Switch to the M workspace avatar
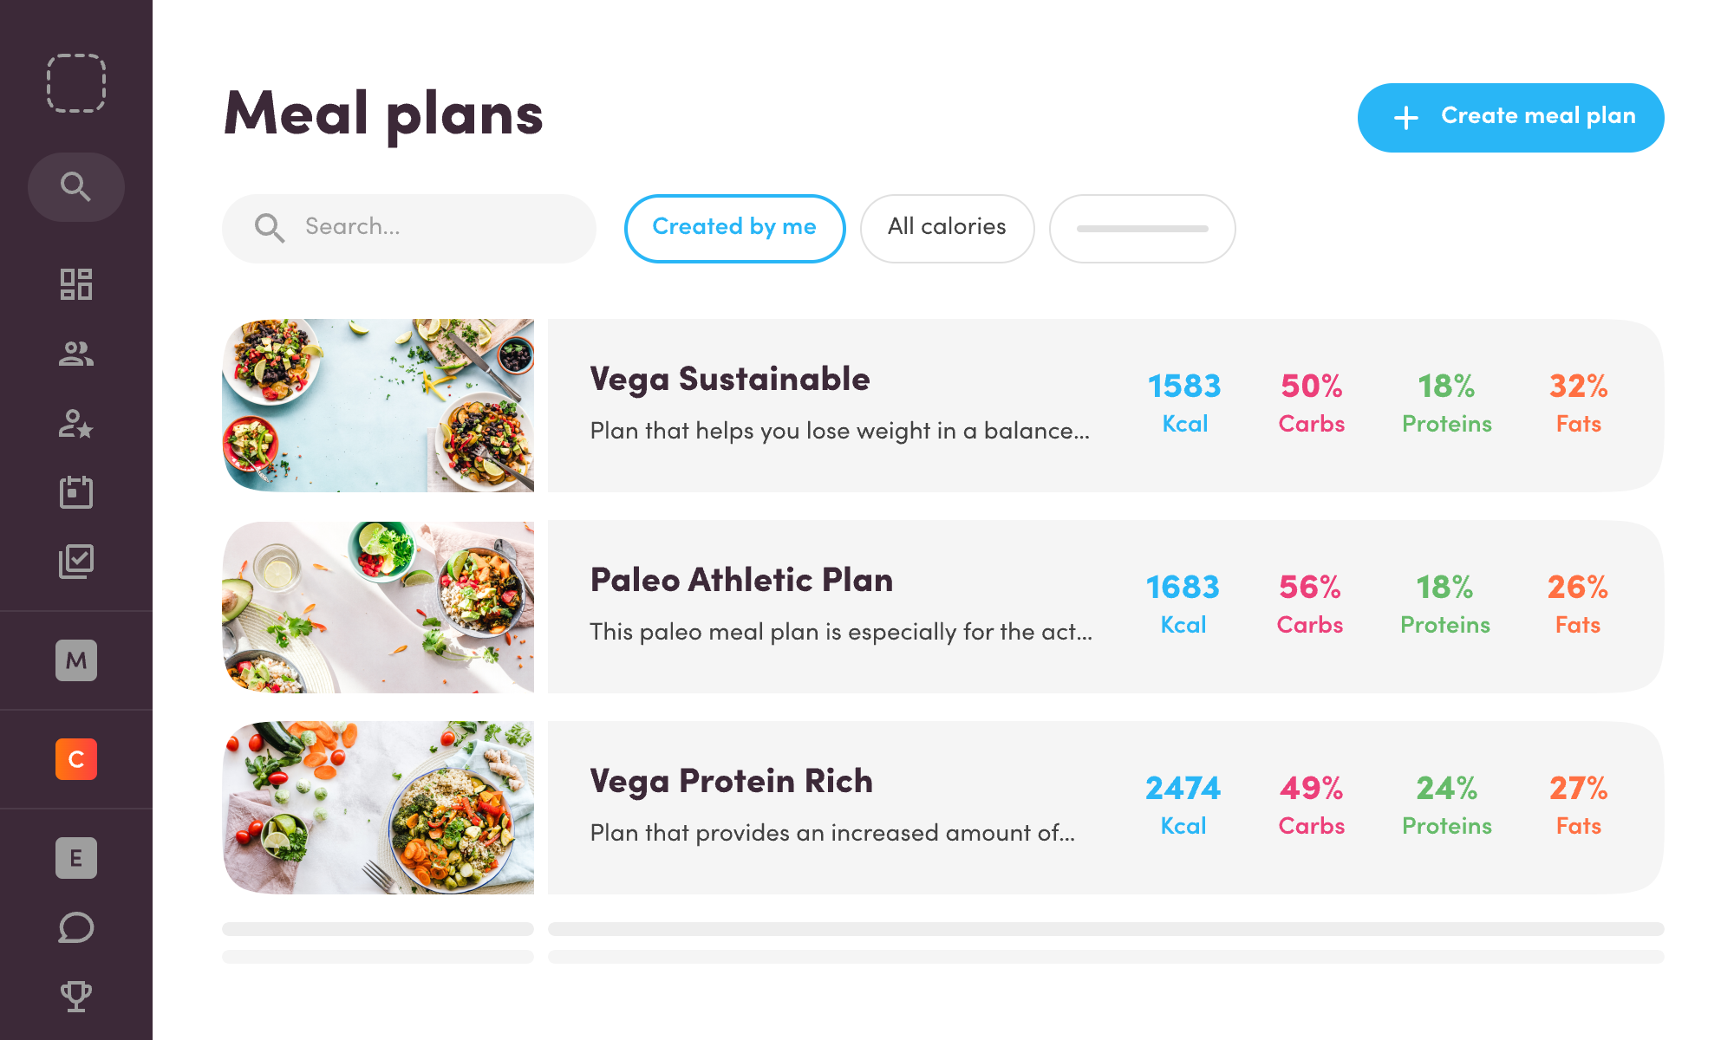This screenshot has width=1734, height=1040. (x=76, y=660)
